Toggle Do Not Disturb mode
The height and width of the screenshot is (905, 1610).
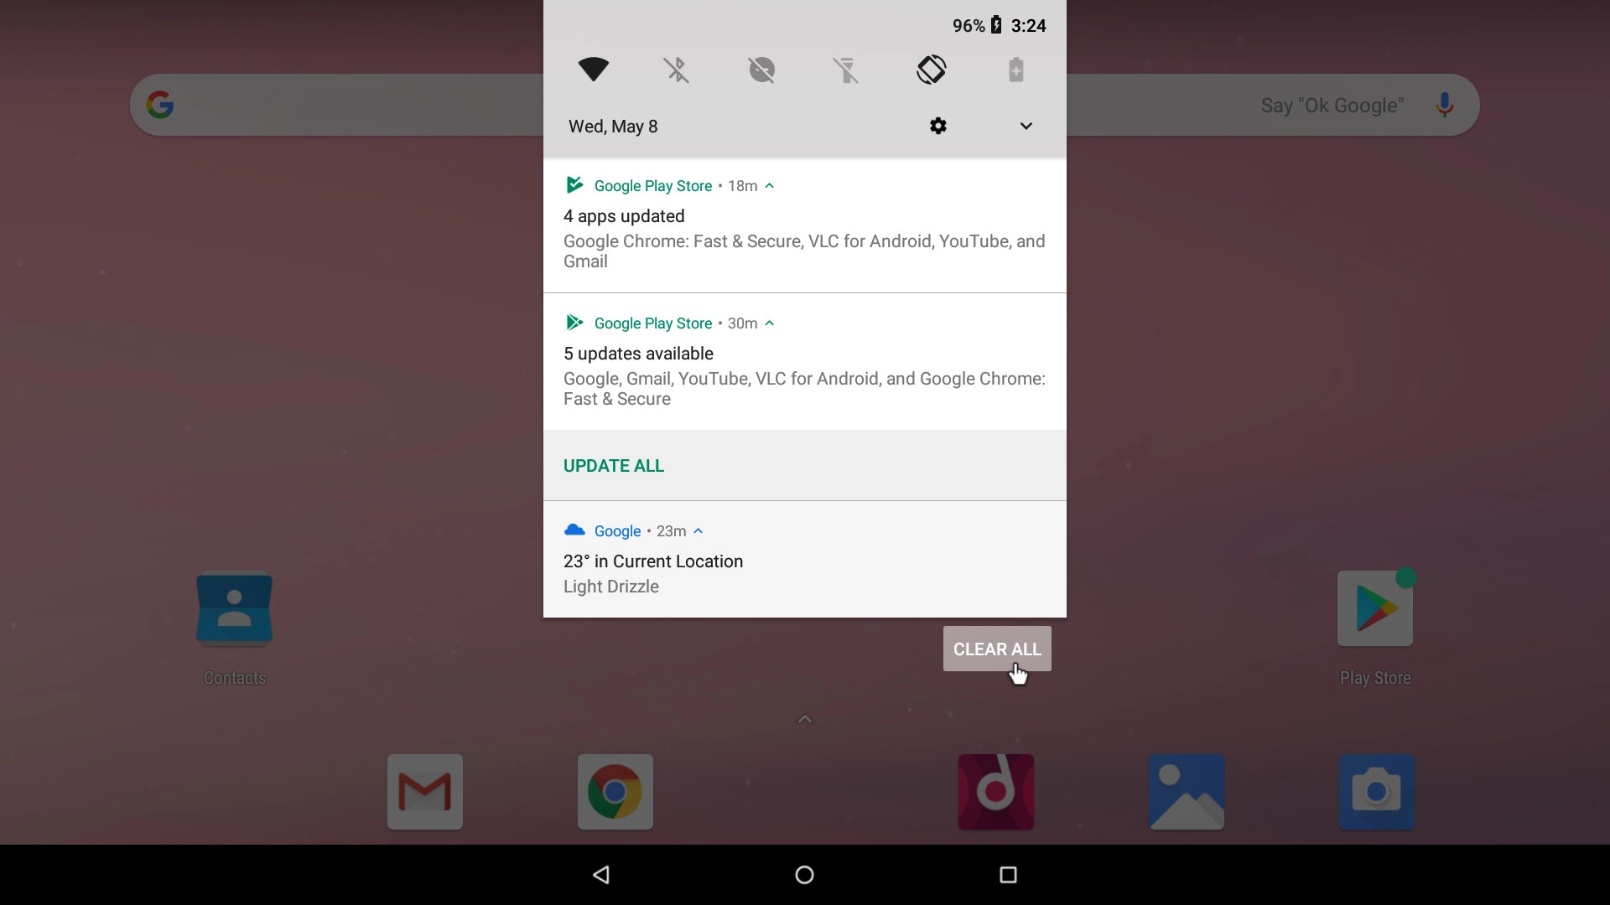click(x=761, y=70)
